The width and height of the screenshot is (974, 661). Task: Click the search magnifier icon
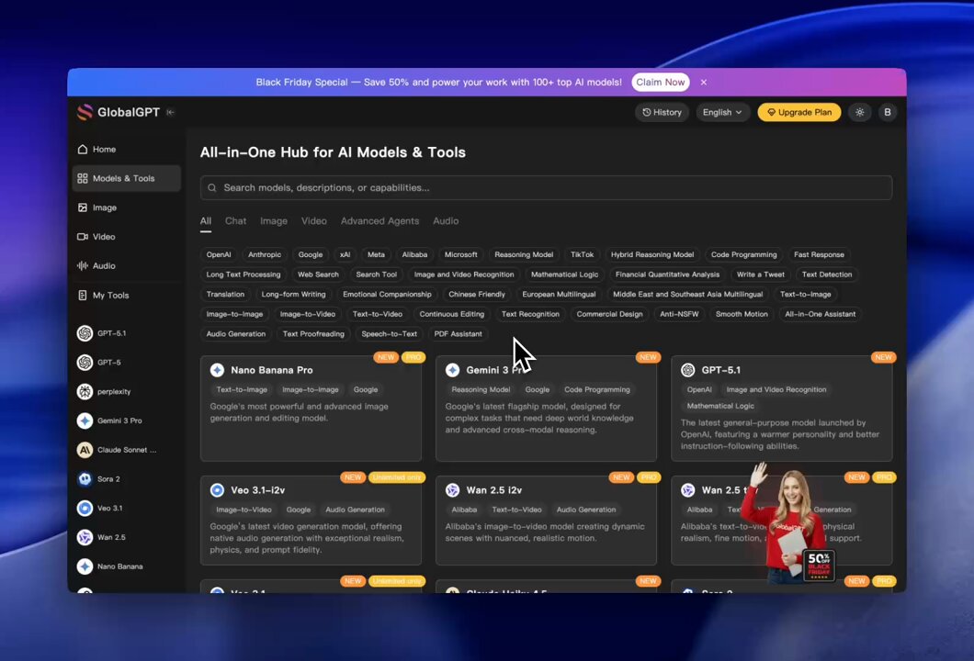(212, 187)
